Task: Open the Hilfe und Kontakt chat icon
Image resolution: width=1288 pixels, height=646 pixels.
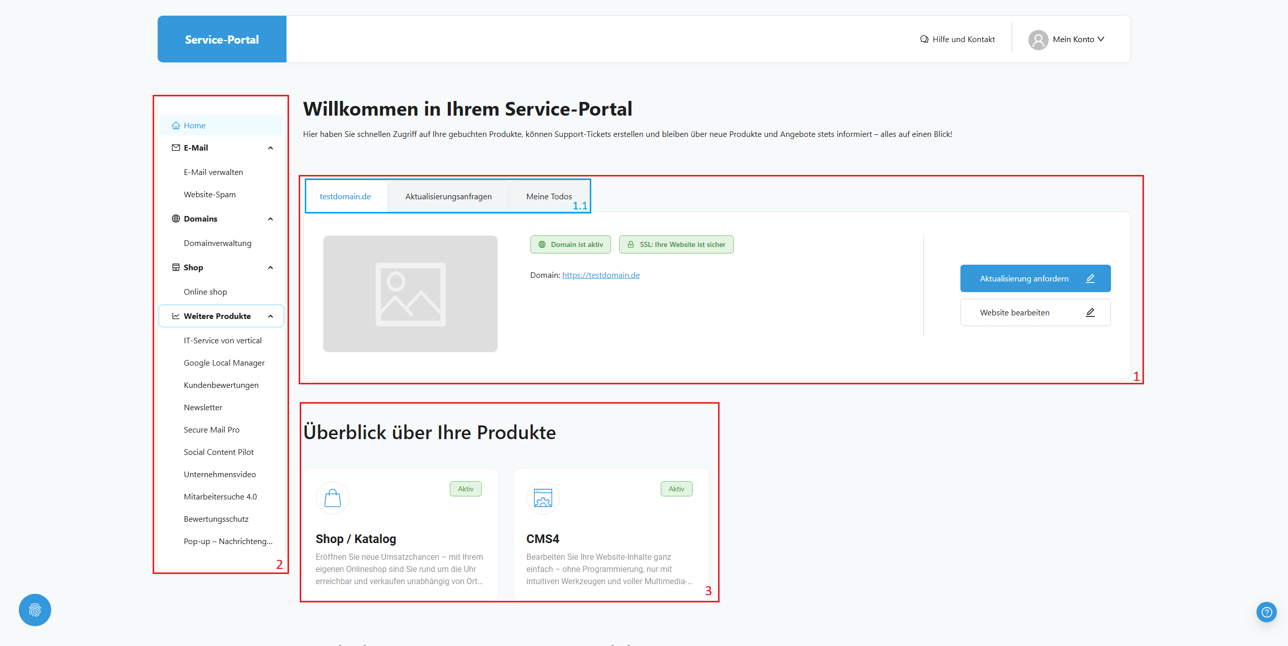Action: pyautogui.click(x=924, y=39)
